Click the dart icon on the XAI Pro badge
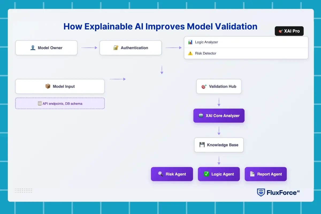The height and width of the screenshot is (214, 321). [281, 31]
